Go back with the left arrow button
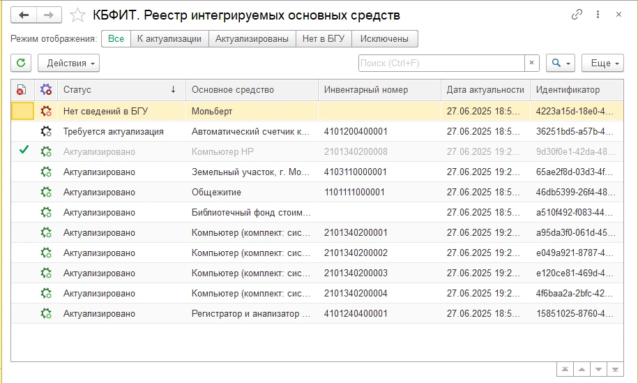638x383 pixels. 24,15
